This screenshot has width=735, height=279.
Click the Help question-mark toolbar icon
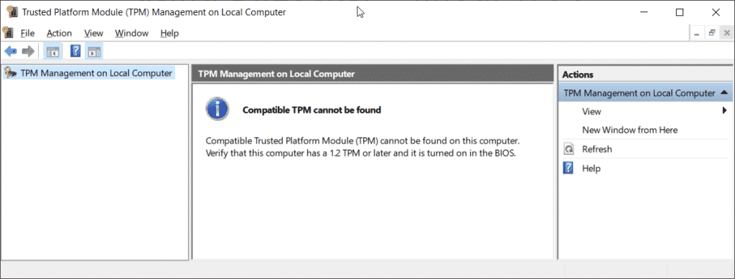(x=75, y=51)
